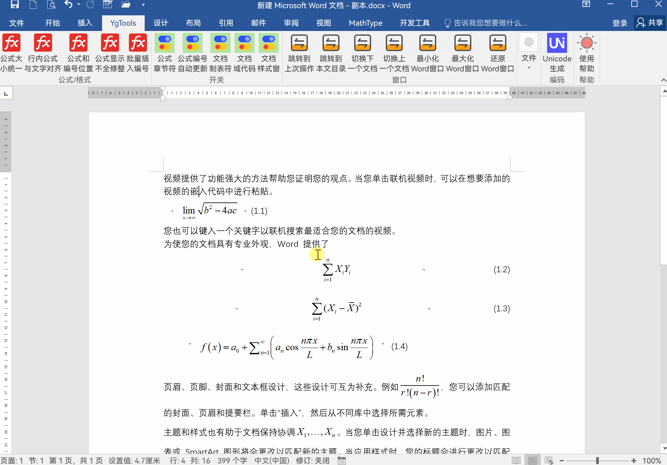667x465 pixels.
Task: Expand the 文件 dropdown in ribbon
Action: pos(529,68)
